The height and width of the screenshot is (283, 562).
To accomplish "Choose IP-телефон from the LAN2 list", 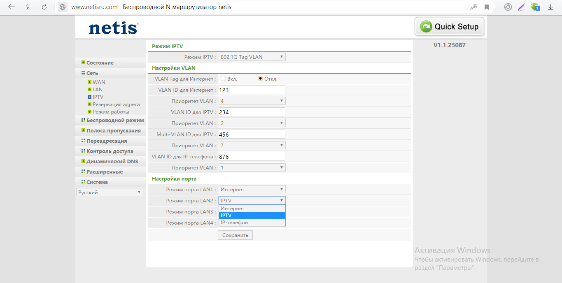I will click(252, 223).
